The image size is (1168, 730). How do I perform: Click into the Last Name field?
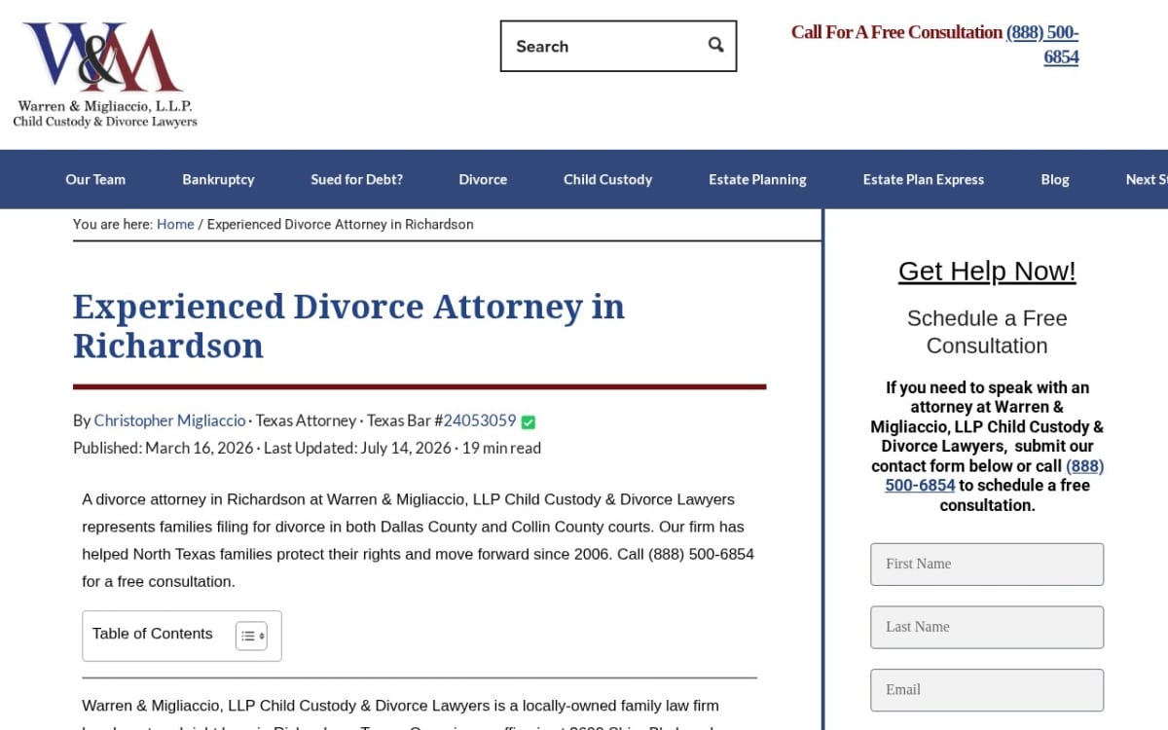pyautogui.click(x=987, y=627)
